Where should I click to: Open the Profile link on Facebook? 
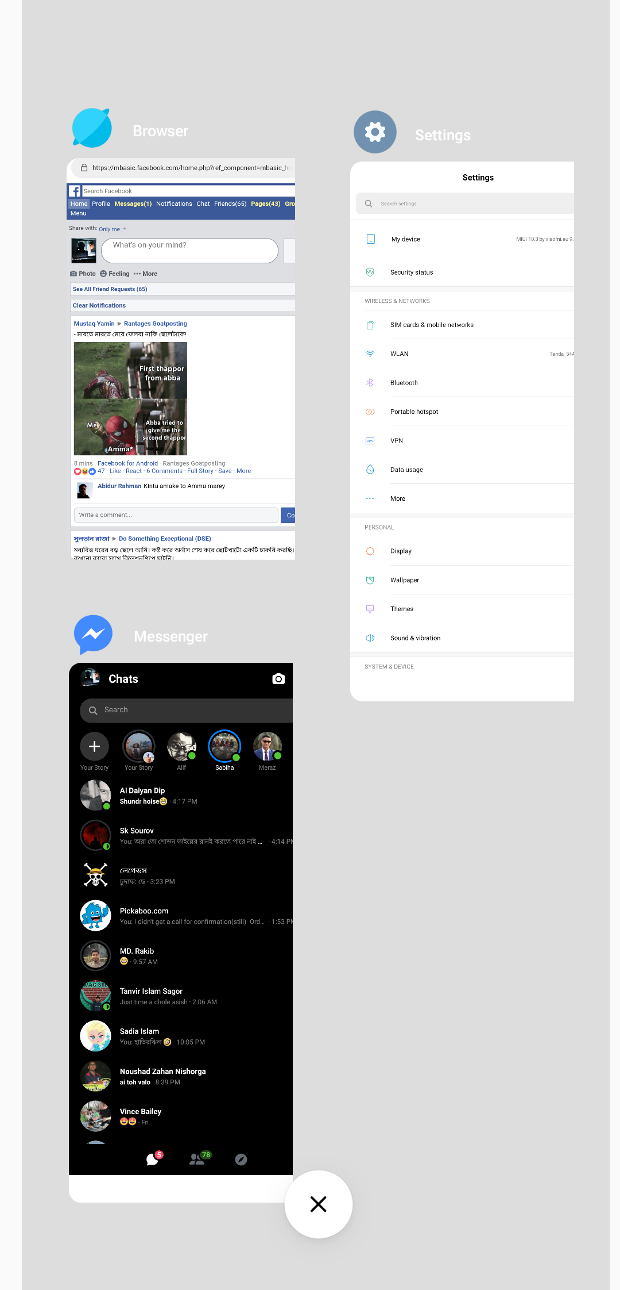pos(101,204)
